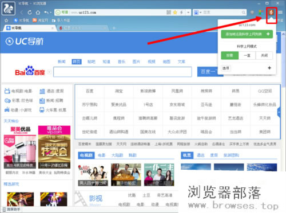Image resolution: width=286 pixels, height=213 pixels.
Task: Open the 淘宝网 bookmark
Action: [40, 21]
